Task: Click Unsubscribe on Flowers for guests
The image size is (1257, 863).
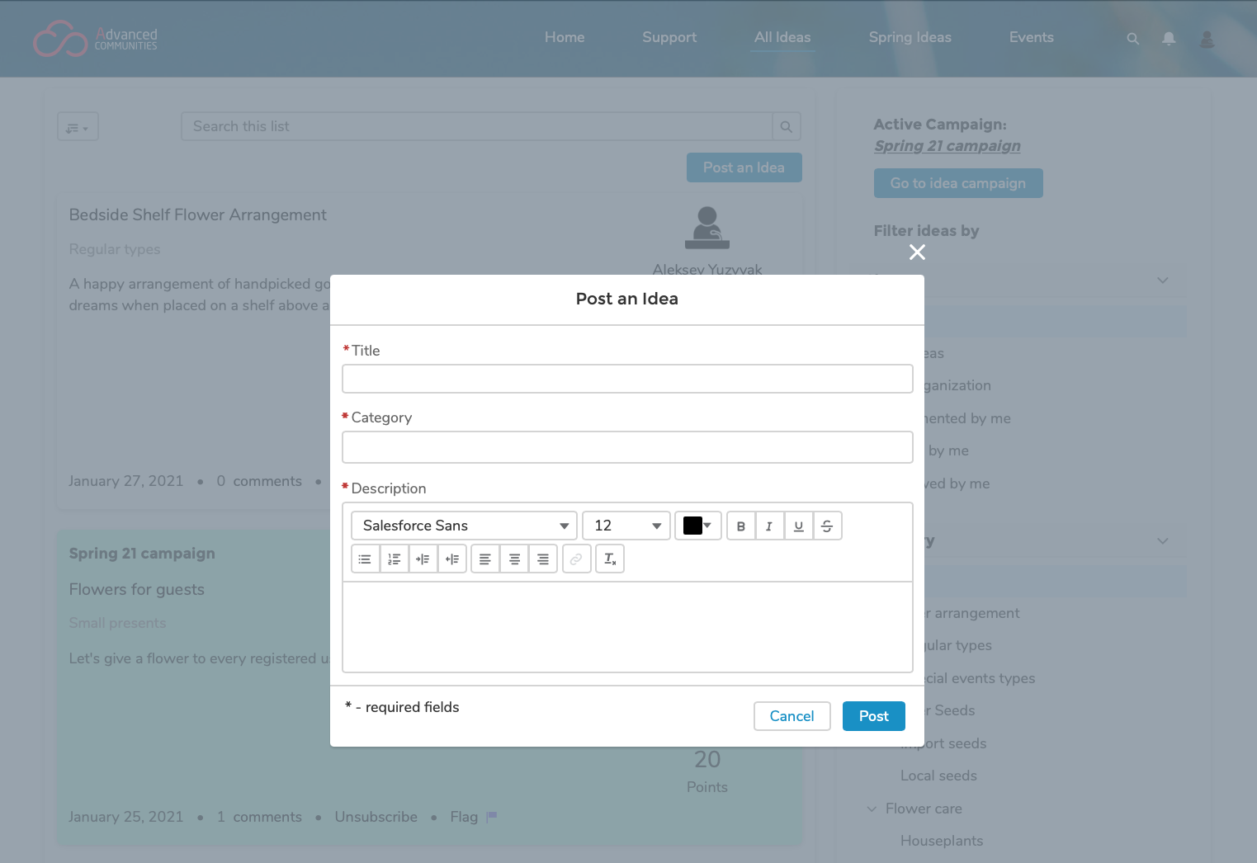Action: tap(376, 817)
